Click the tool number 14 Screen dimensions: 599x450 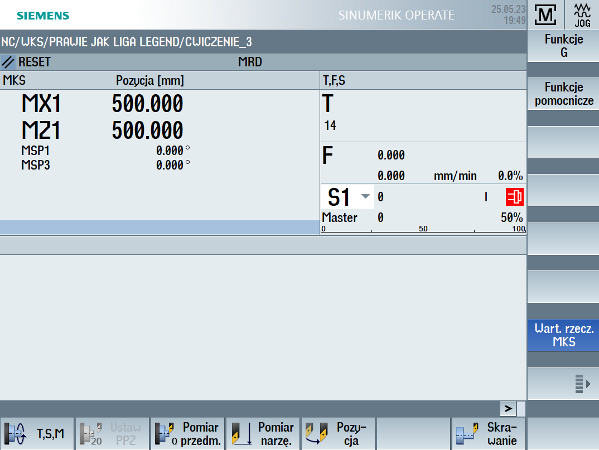tap(330, 125)
